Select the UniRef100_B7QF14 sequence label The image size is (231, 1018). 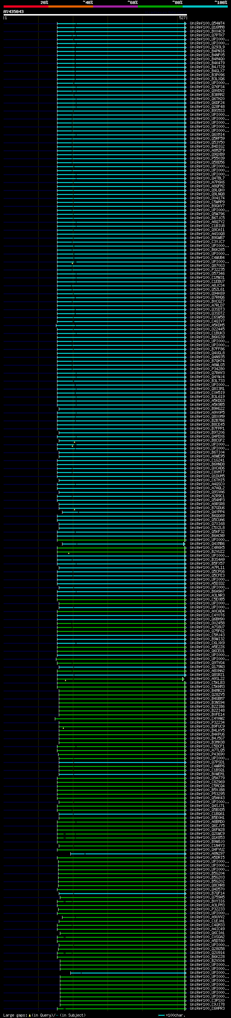(207, 893)
